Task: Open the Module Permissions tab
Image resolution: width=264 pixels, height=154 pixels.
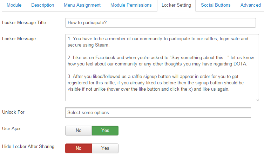Action: [x=131, y=5]
